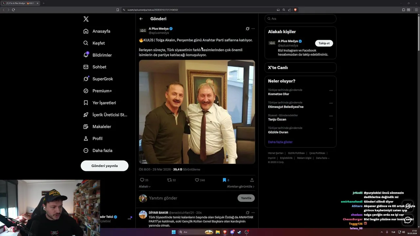This screenshot has width=420, height=236.
Task: Open File Explorer from the taskbar
Action: 218,232
